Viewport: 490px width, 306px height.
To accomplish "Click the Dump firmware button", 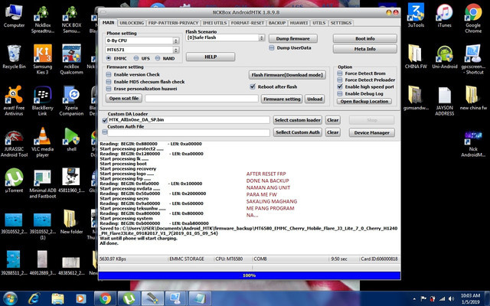I will pos(292,38).
